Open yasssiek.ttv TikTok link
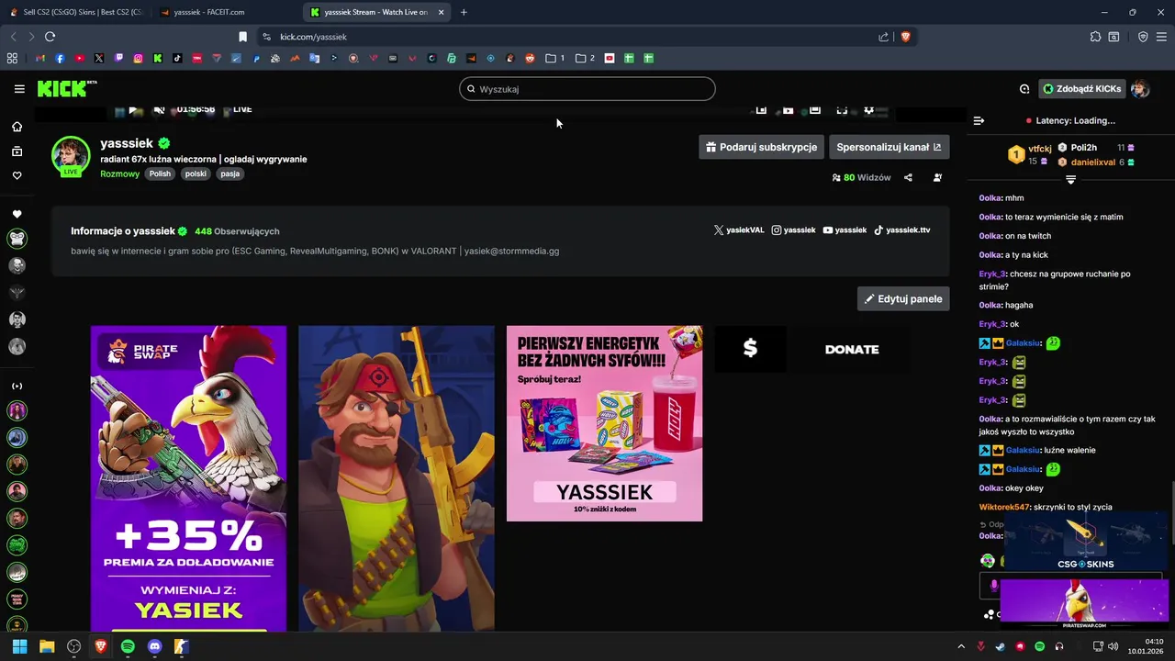 click(901, 230)
